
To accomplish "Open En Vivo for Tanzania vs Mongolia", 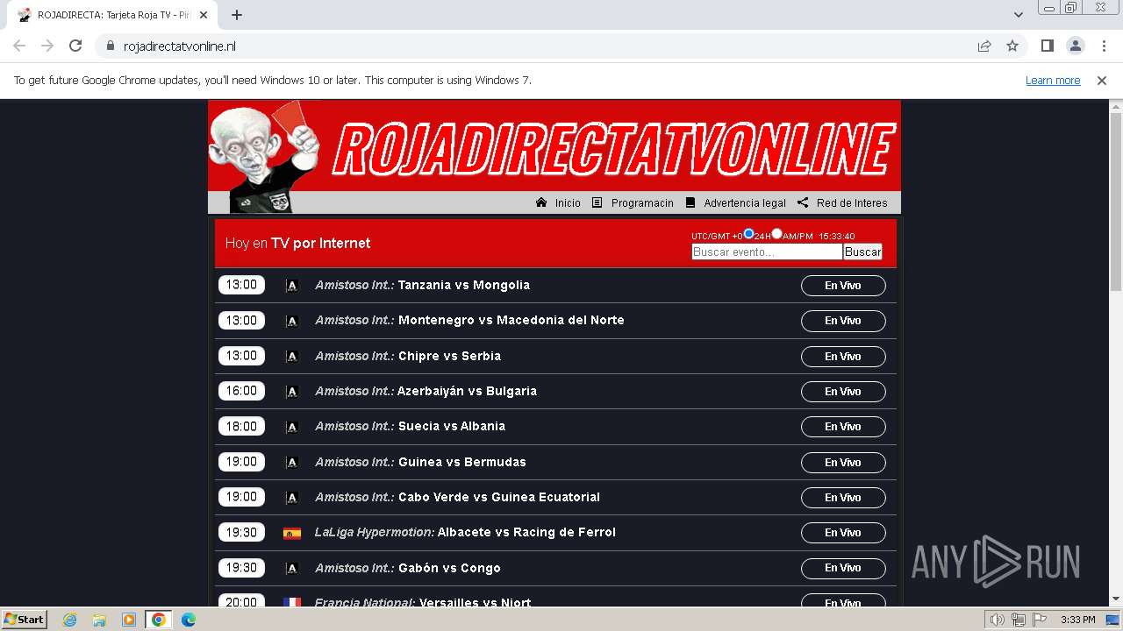I will click(843, 286).
